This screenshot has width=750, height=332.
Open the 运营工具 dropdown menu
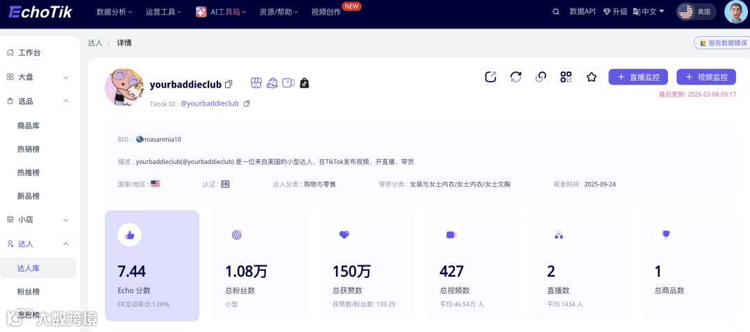[x=164, y=12]
